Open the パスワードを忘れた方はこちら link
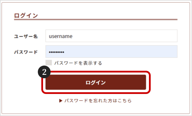Screen dimensions: 192x116 click(x=98, y=101)
